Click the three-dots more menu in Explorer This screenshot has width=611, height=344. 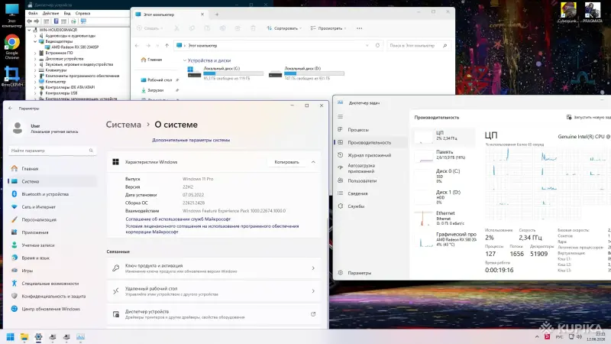click(359, 28)
